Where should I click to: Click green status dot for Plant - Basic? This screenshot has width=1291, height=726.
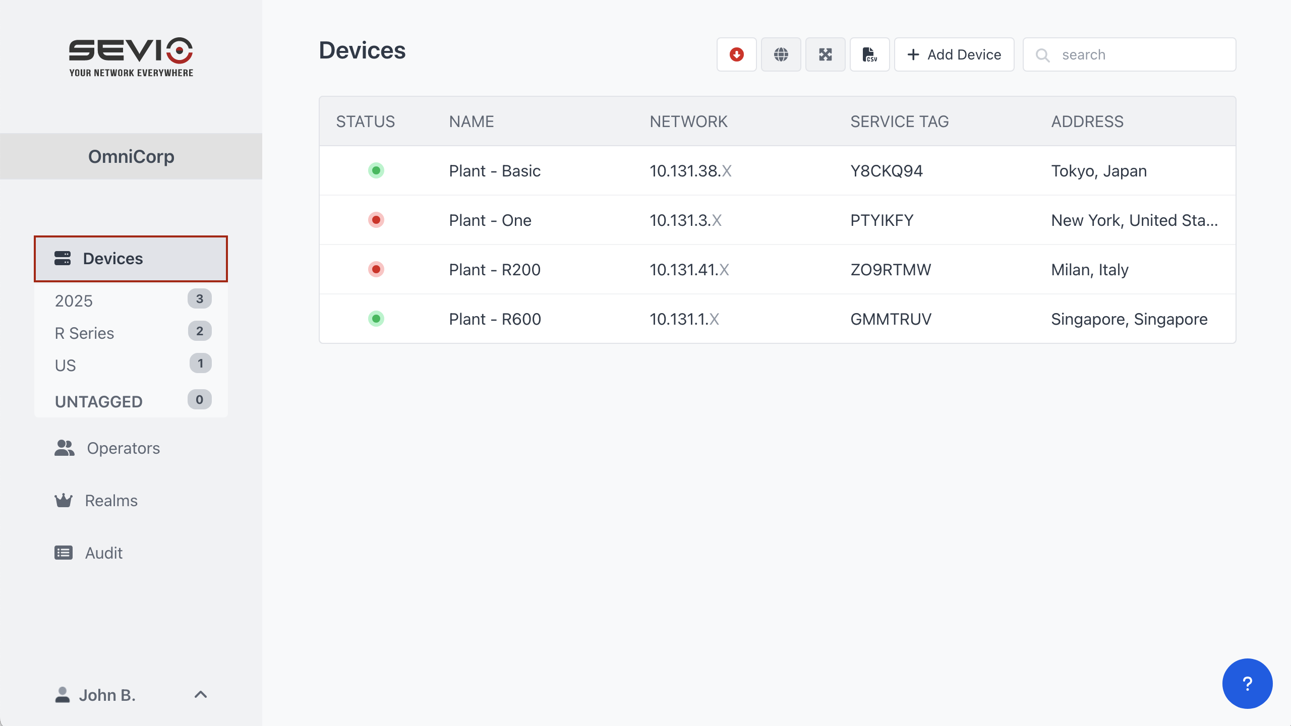tap(376, 171)
